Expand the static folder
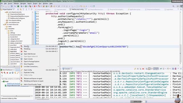 tap(5, 27)
